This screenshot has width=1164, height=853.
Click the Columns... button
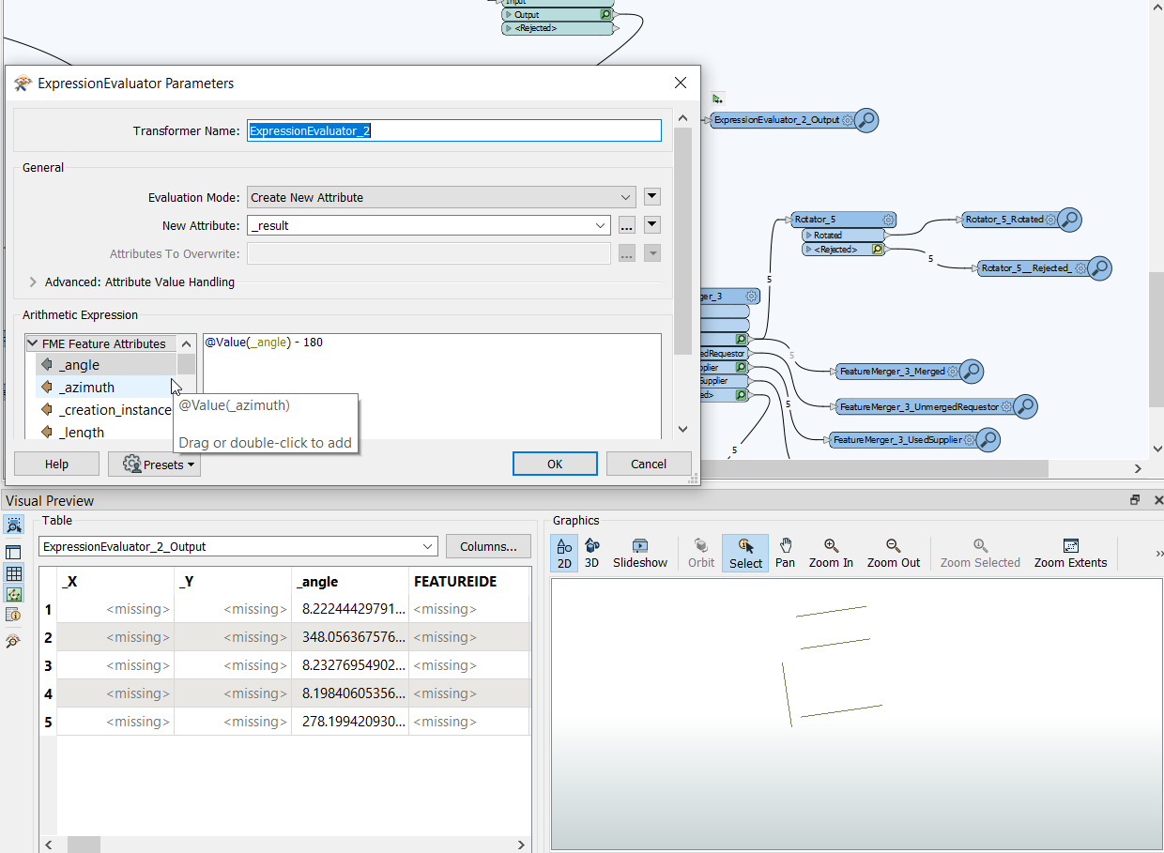488,546
